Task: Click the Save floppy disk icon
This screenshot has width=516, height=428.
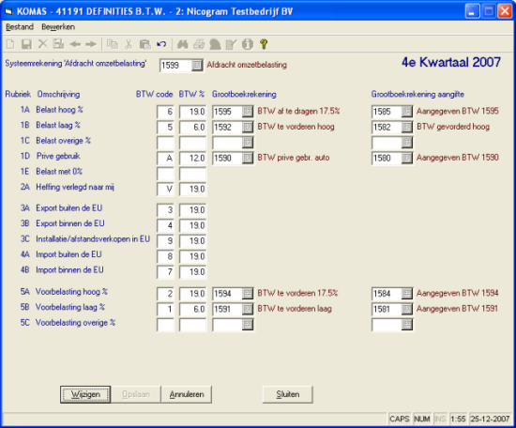Action: [26, 44]
